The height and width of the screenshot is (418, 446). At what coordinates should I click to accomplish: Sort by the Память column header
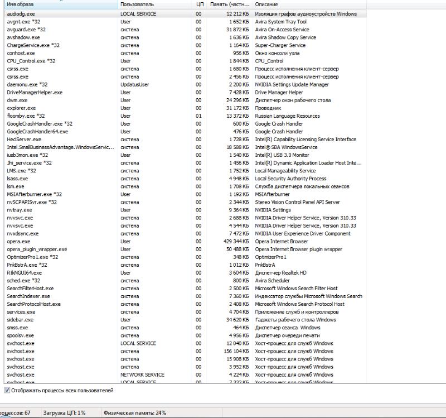pos(230,4)
